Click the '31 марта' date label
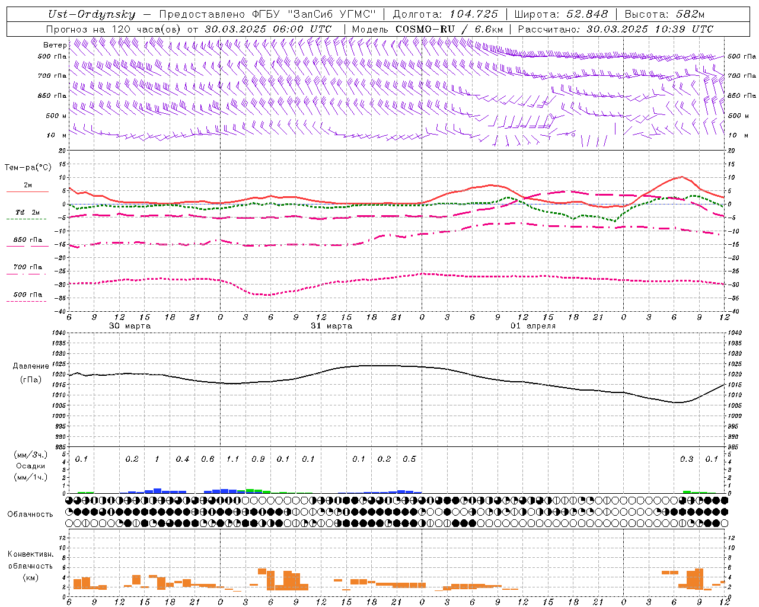 [331, 326]
